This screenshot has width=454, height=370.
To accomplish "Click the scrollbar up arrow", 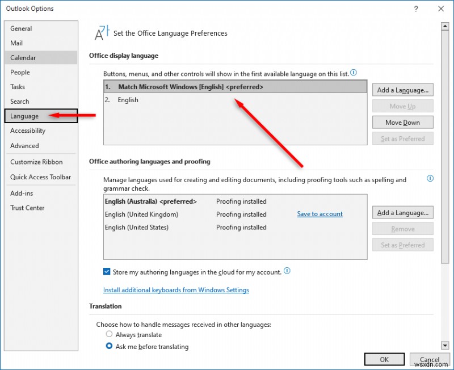I will coord(444,27).
